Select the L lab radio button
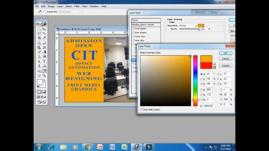This screenshot has height=151, width=269. coord(218,74)
